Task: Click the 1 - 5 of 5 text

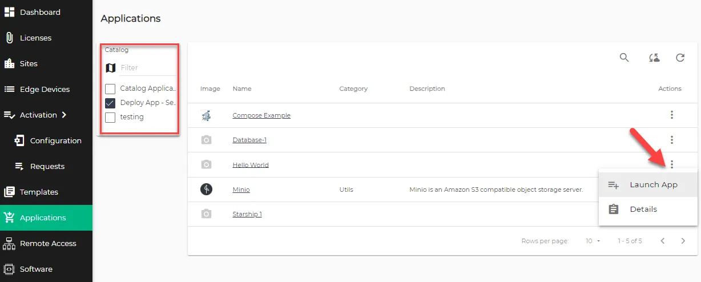Action: tap(630, 241)
